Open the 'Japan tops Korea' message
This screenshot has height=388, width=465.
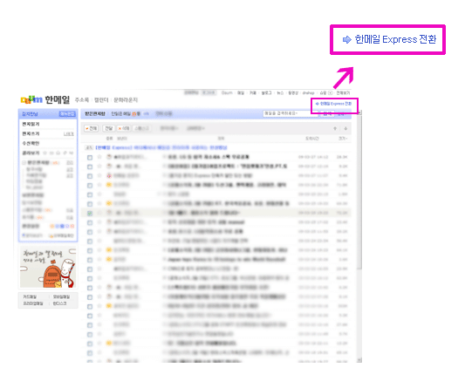[x=227, y=259]
